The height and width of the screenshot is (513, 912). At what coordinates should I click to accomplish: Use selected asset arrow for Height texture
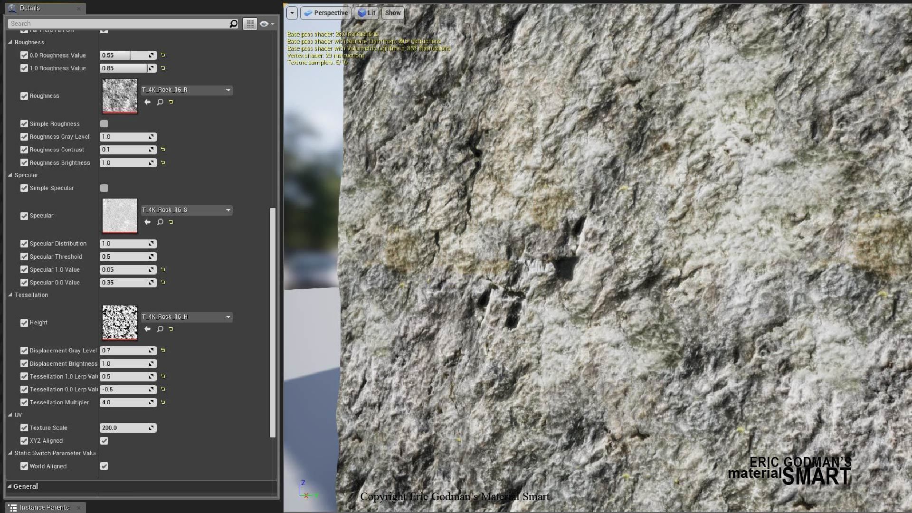[147, 329]
